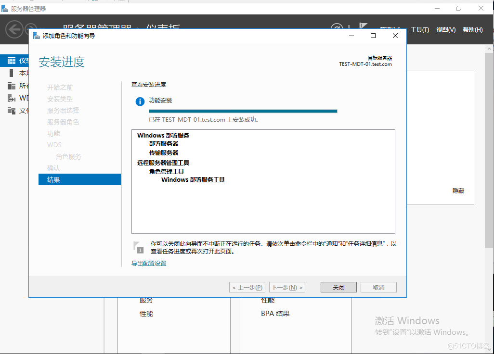
Task: Select the Local Server icon in sidebar
Action: [x=12, y=73]
